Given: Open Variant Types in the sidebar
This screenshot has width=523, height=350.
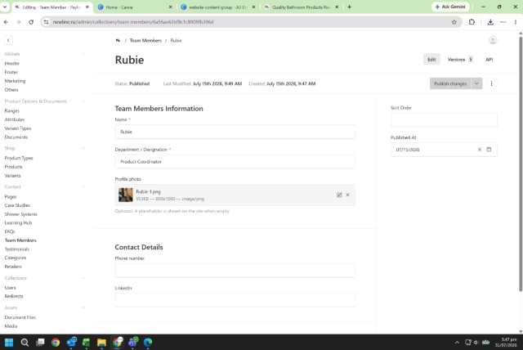Looking at the screenshot, I should 18,128.
